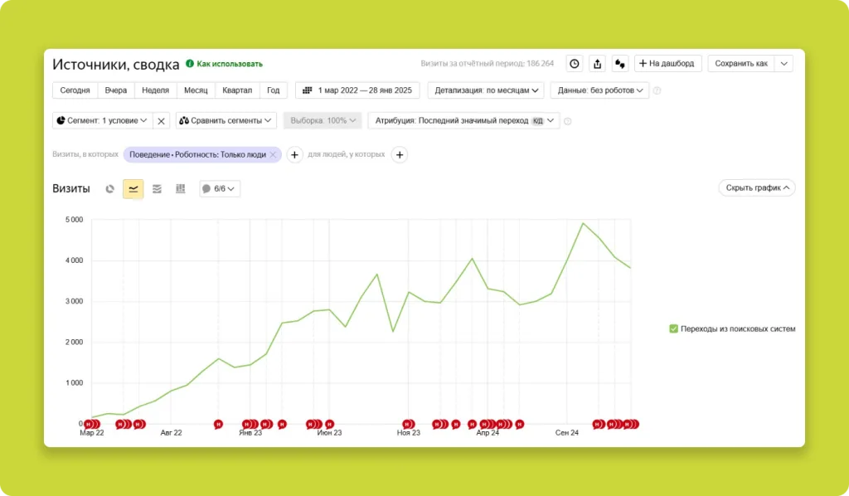Switch chart to pie view
The image size is (849, 496).
110,189
